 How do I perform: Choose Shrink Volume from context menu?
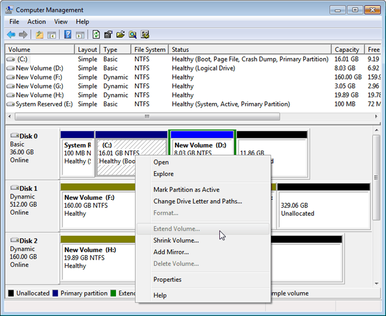176,240
